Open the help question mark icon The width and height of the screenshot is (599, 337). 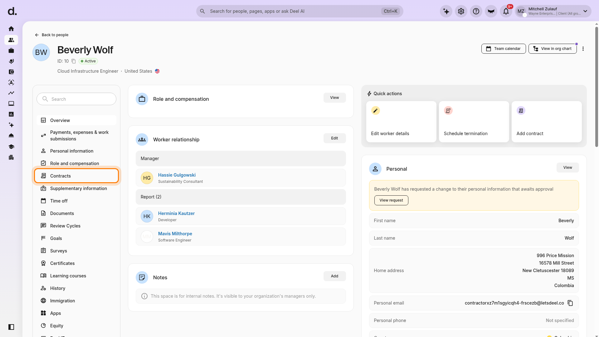(x=476, y=11)
